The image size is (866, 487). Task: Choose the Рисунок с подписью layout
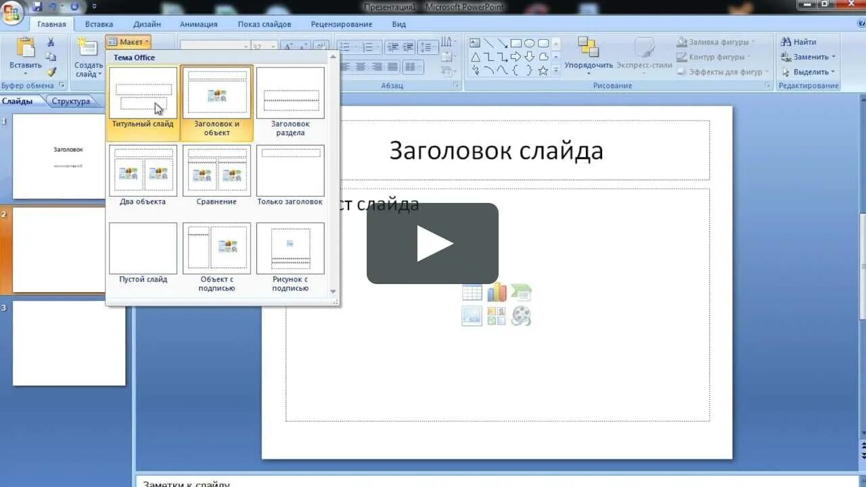point(290,258)
